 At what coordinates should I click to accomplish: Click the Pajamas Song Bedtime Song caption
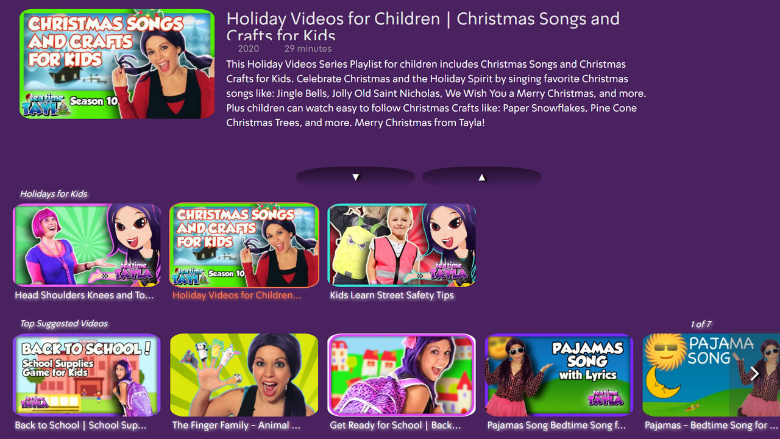[557, 426]
